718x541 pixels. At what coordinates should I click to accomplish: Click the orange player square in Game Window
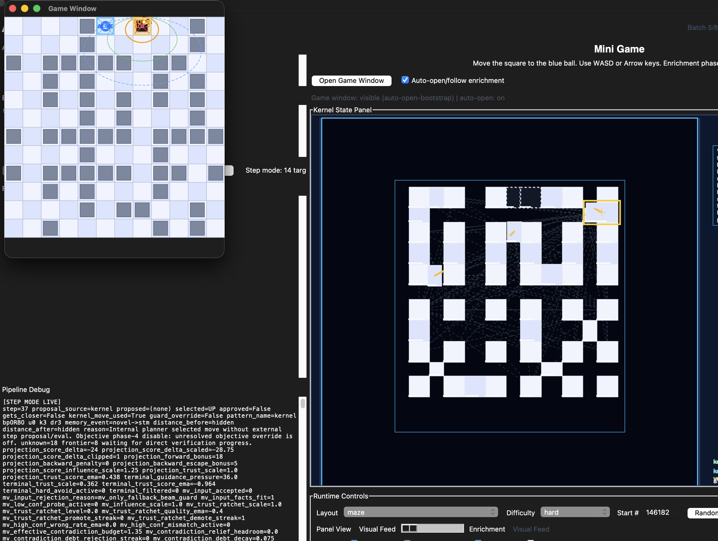pos(142,26)
